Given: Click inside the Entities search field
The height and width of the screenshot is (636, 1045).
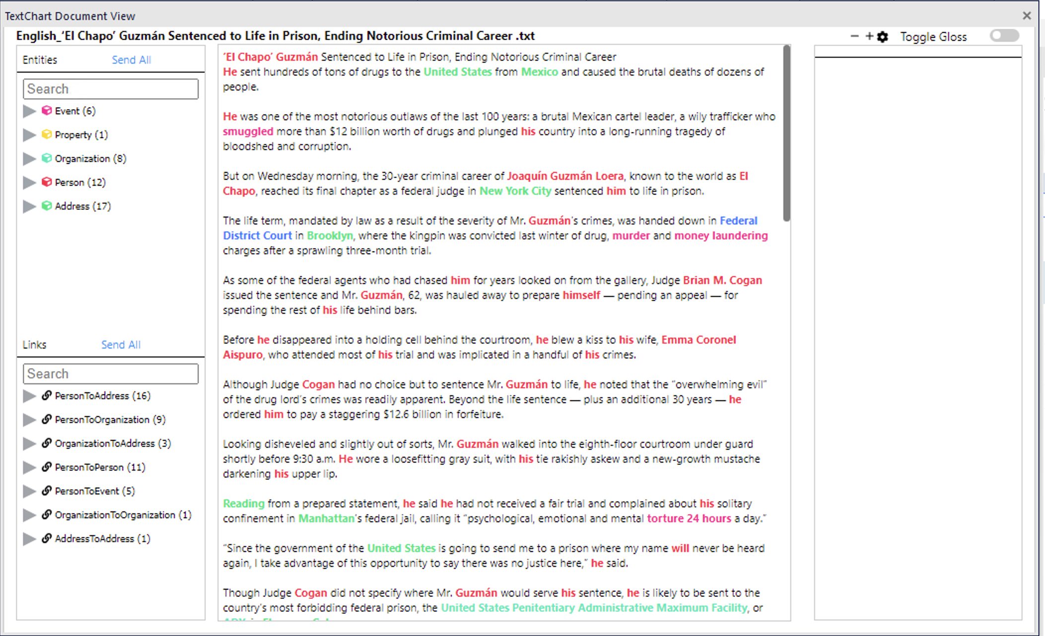Looking at the screenshot, I should pos(110,88).
